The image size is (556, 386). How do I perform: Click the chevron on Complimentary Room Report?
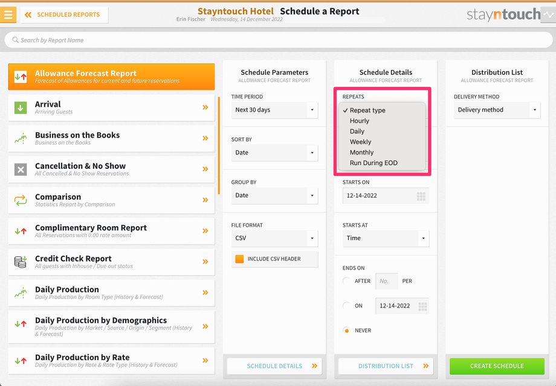click(x=205, y=230)
